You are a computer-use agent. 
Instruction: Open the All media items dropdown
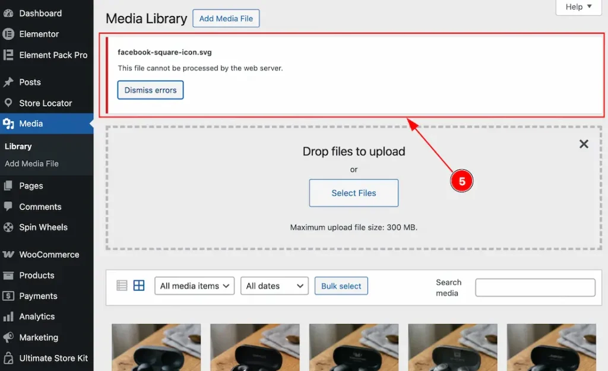pyautogui.click(x=194, y=286)
